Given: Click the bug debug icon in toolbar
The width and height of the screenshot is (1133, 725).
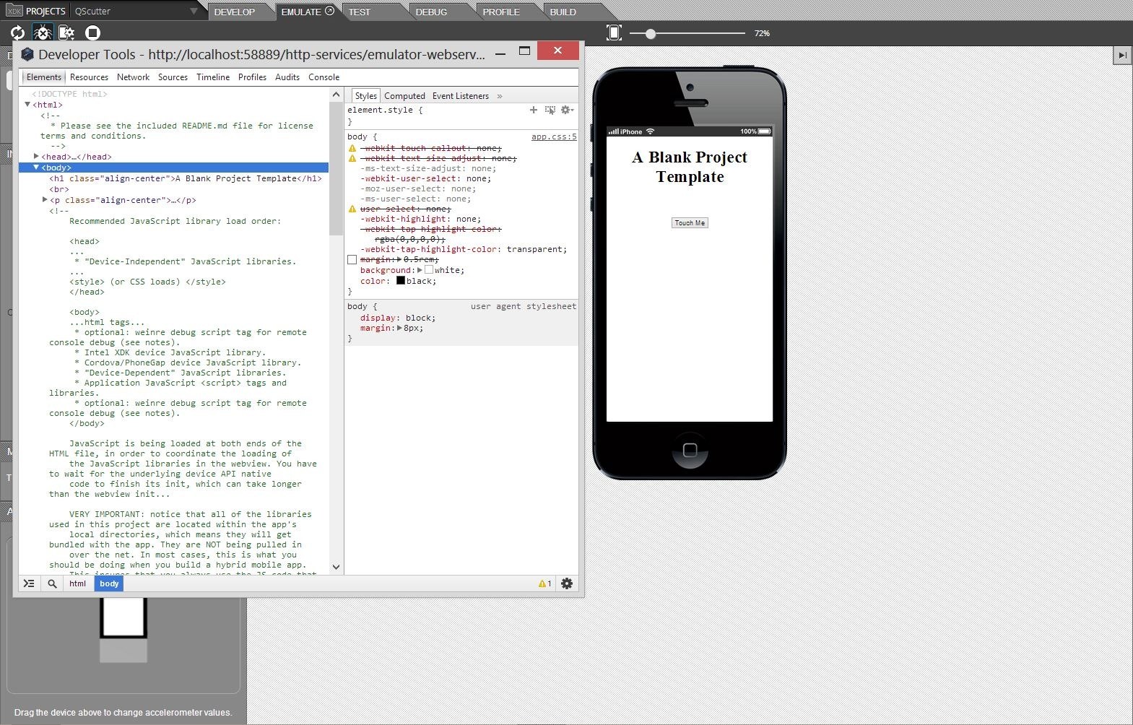Looking at the screenshot, I should pyautogui.click(x=43, y=32).
